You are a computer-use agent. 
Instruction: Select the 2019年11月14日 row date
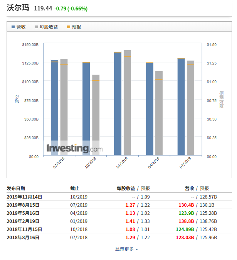click(x=24, y=197)
